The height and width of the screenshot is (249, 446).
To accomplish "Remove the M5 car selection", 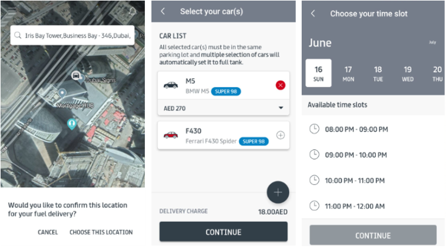I will pos(280,85).
